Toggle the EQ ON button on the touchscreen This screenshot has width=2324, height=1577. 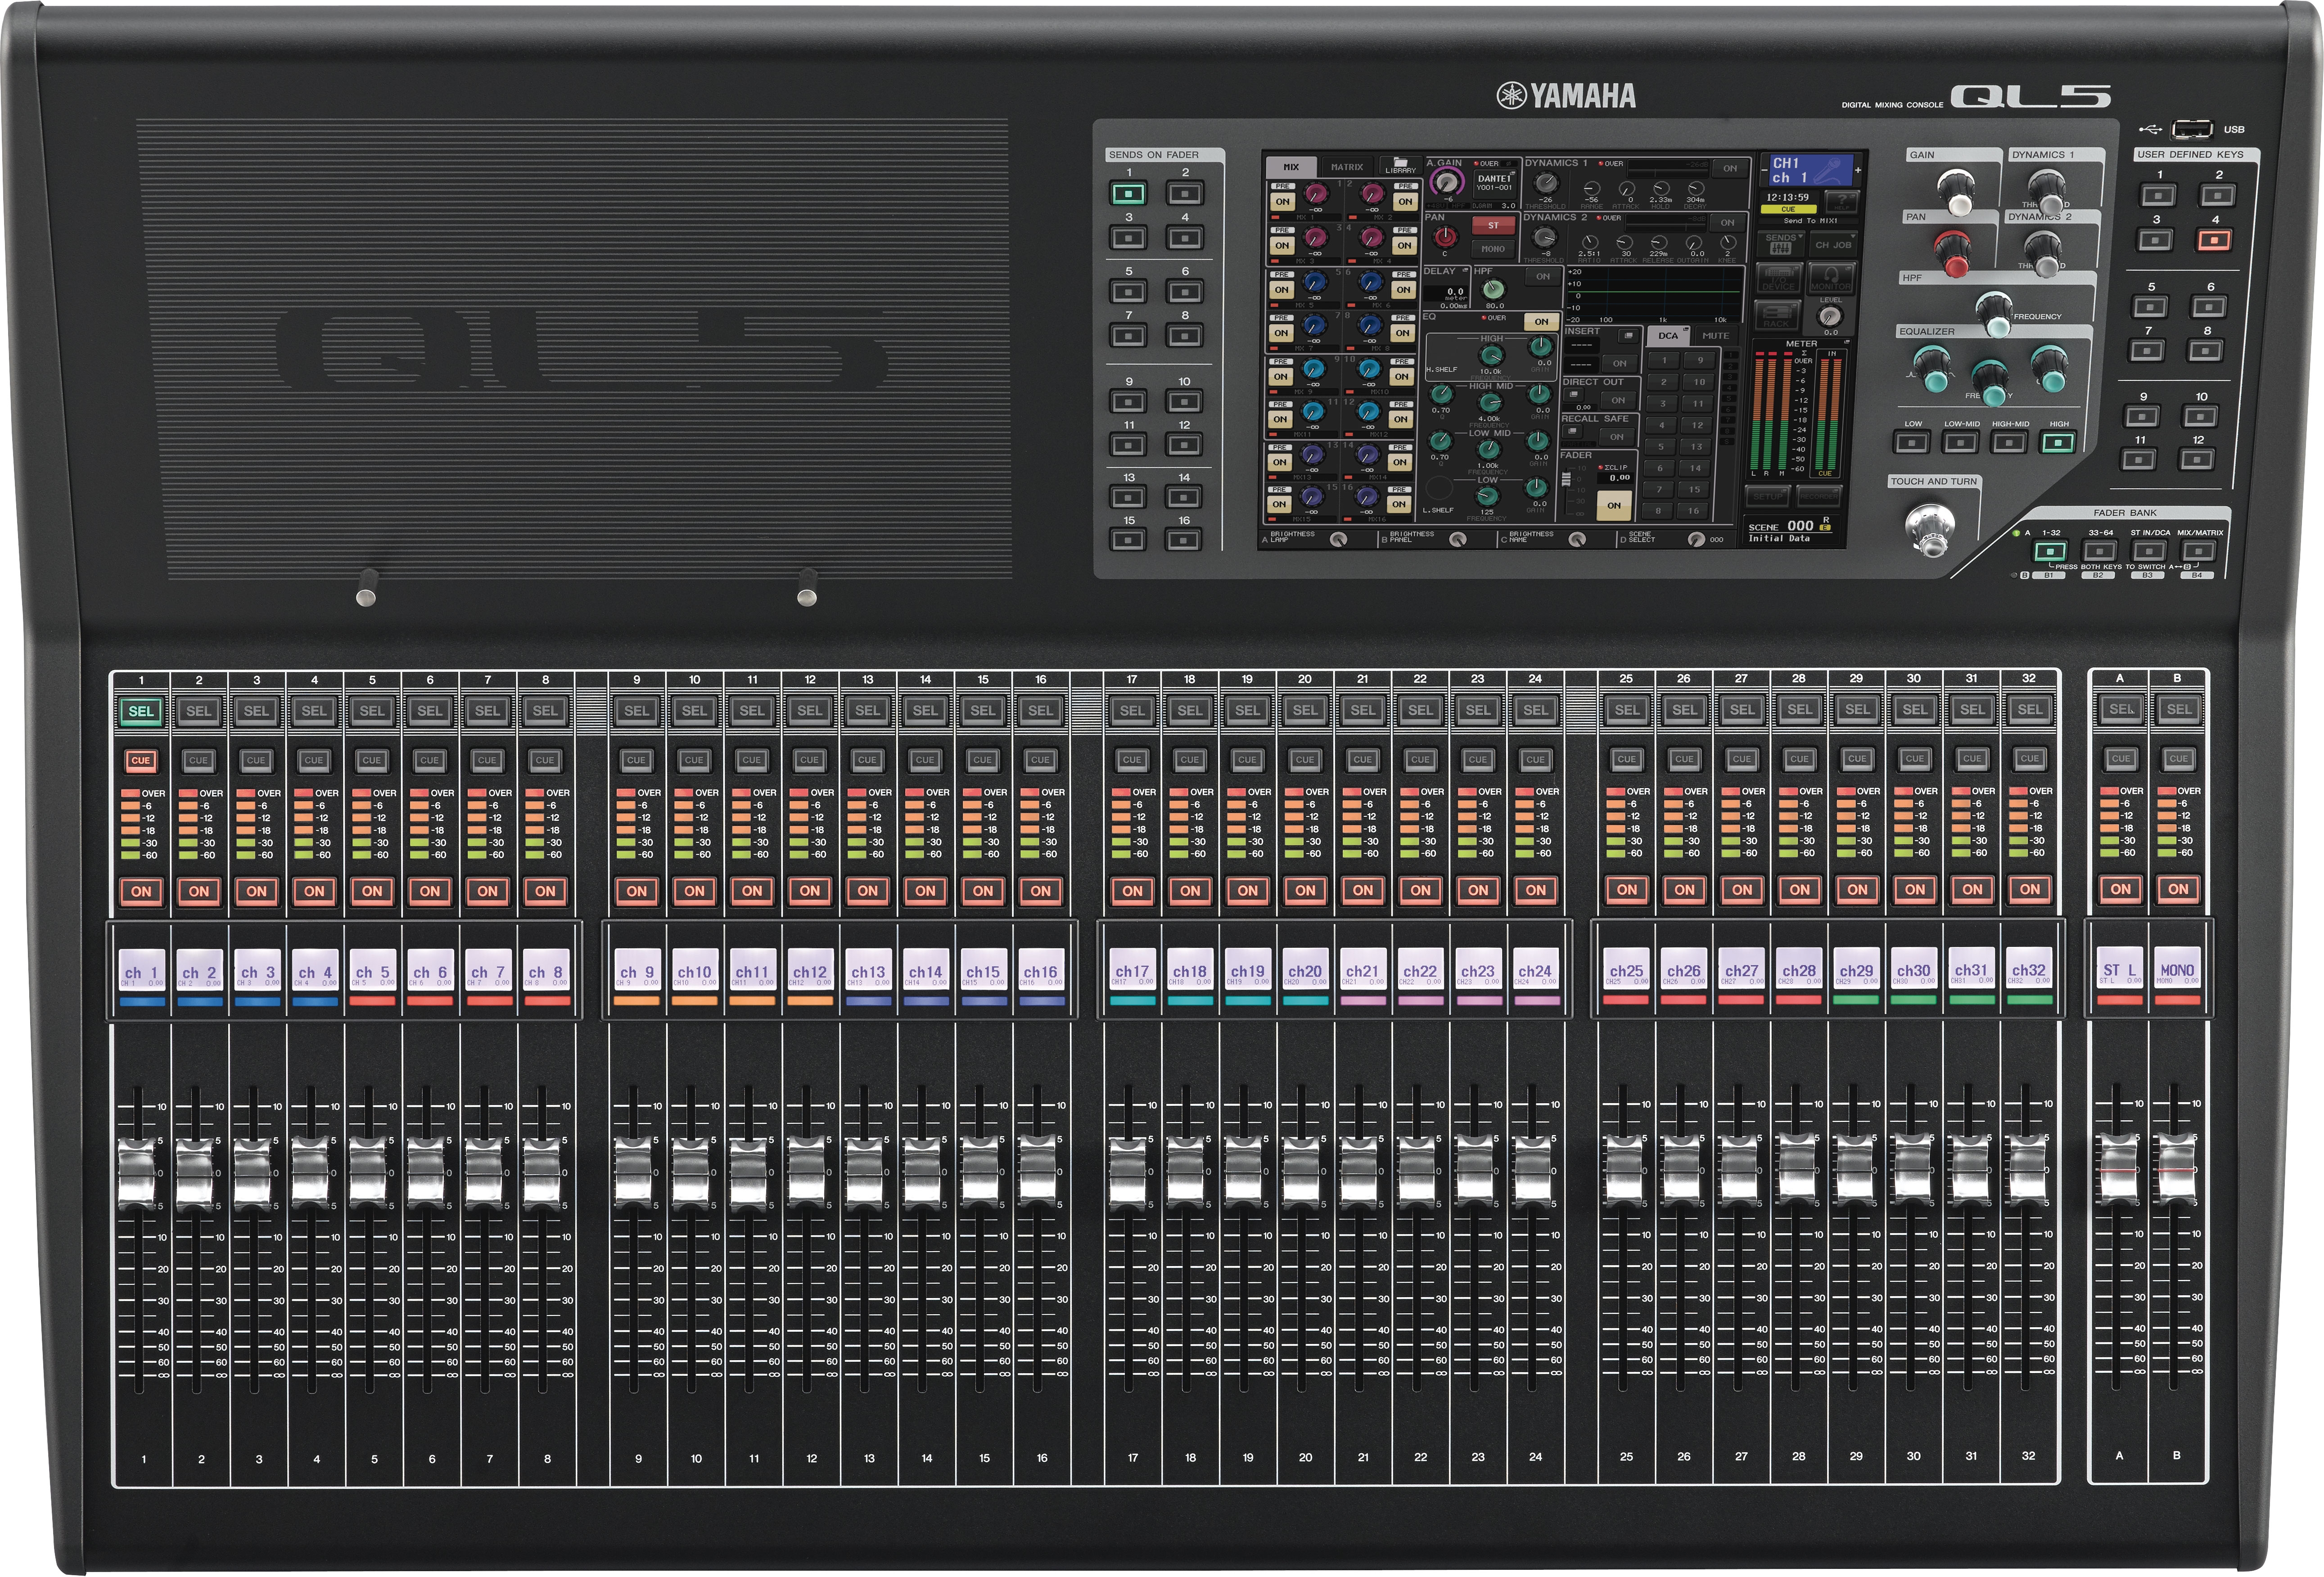(1542, 322)
